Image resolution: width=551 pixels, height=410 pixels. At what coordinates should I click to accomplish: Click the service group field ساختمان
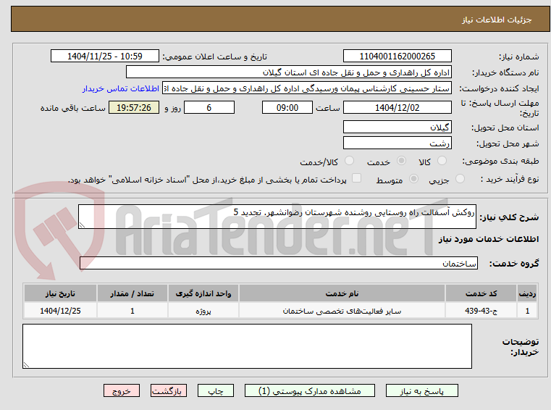[279, 263]
